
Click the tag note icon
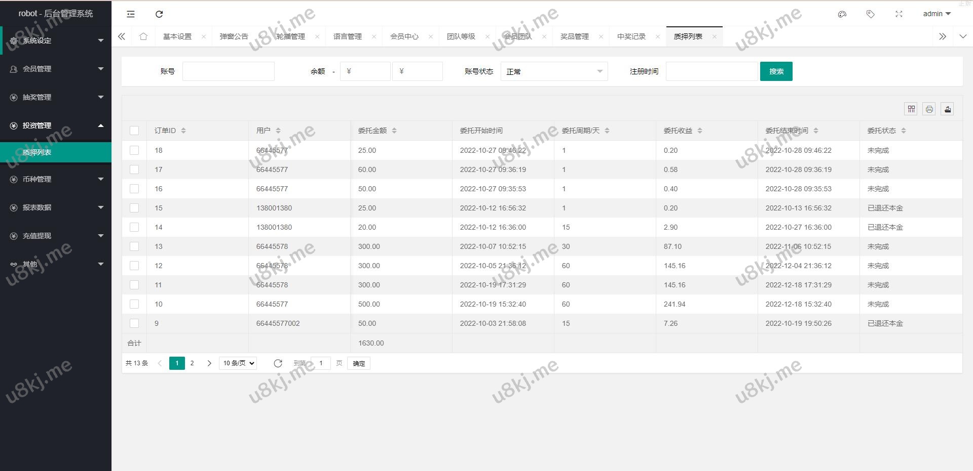pyautogui.click(x=871, y=14)
